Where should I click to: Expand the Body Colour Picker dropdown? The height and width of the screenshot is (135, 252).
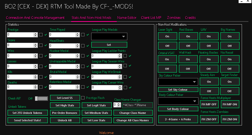coord(178,101)
